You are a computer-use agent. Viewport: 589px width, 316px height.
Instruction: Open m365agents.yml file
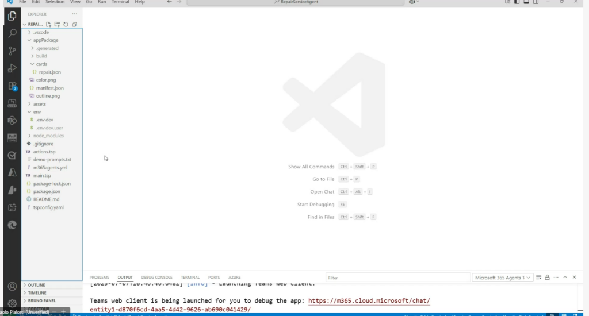[x=50, y=168]
